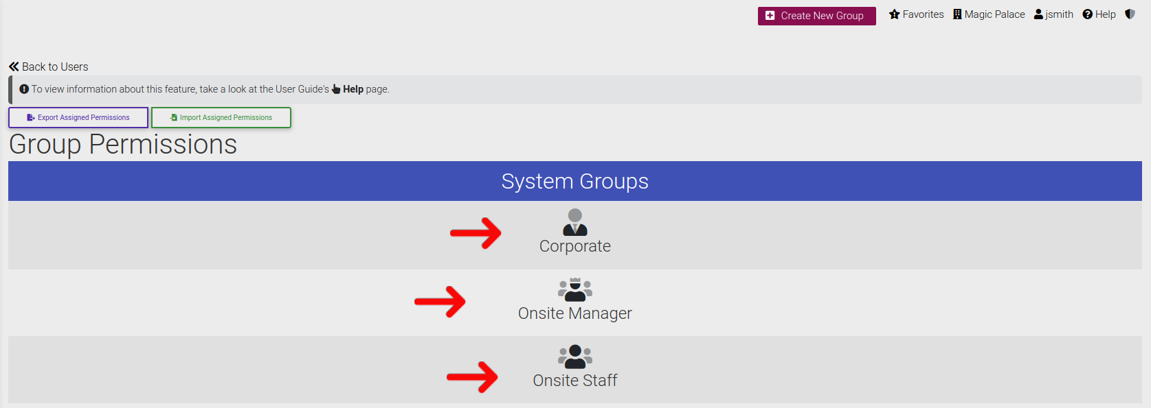Click the Onsite Staff group icon
Viewport: 1151px width, 408px height.
[575, 357]
